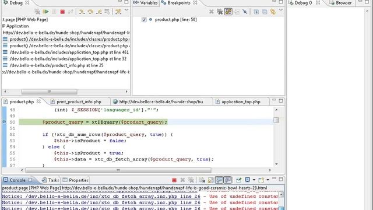Expand all in the Breakpoints view
This screenshot has height=210, width=373.
click(256, 12)
